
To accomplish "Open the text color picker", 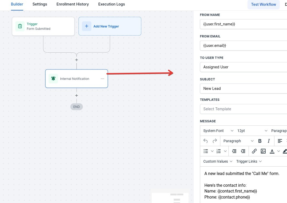I will (x=272, y=151).
